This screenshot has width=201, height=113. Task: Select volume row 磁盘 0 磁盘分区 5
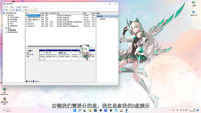(x=61, y=18)
